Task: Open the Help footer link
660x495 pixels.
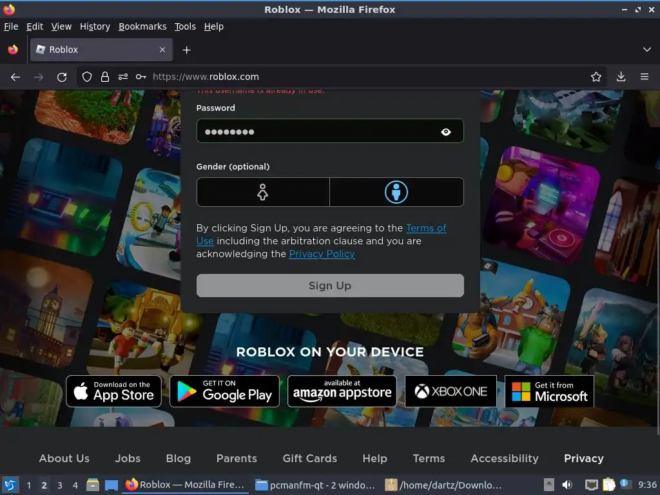Action: [x=374, y=458]
